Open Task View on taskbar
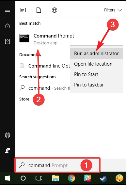Image resolution: width=126 pixels, height=185 pixels. point(39,178)
